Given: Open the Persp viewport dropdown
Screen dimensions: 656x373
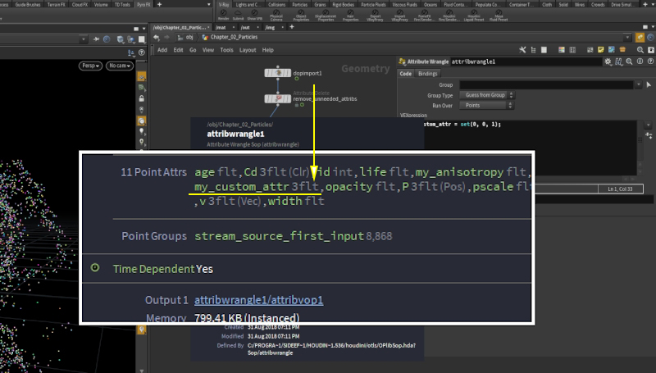Looking at the screenshot, I should tap(90, 64).
